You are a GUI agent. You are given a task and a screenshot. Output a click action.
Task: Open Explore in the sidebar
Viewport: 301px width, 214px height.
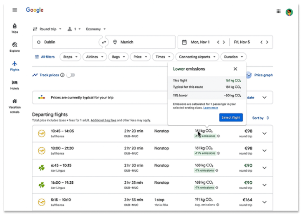[x=15, y=47]
